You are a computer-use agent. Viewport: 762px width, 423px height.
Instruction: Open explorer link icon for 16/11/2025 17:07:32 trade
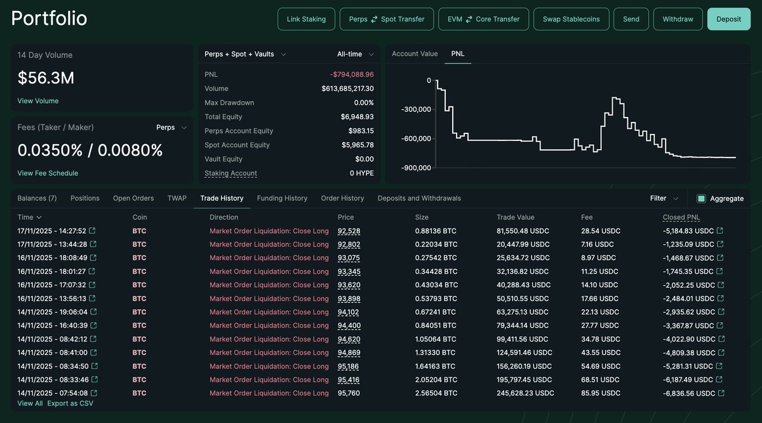93,285
